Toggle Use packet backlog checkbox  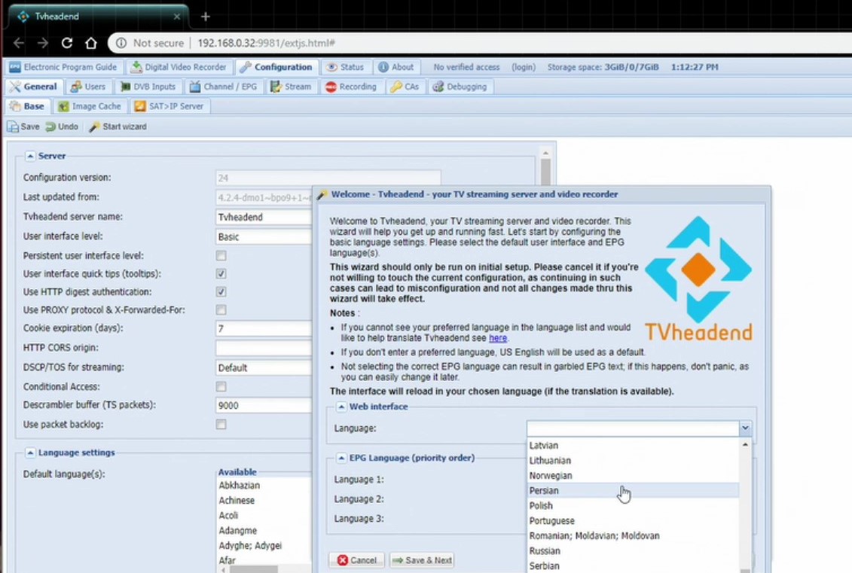point(221,425)
